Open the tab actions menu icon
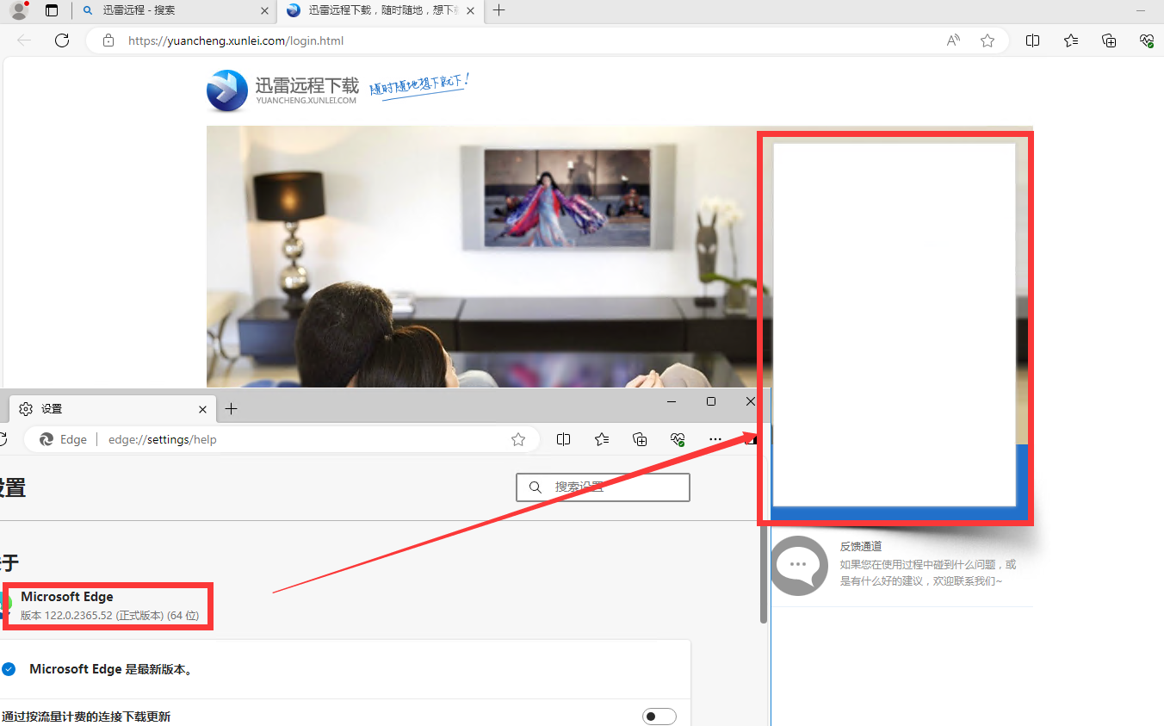 (x=52, y=11)
